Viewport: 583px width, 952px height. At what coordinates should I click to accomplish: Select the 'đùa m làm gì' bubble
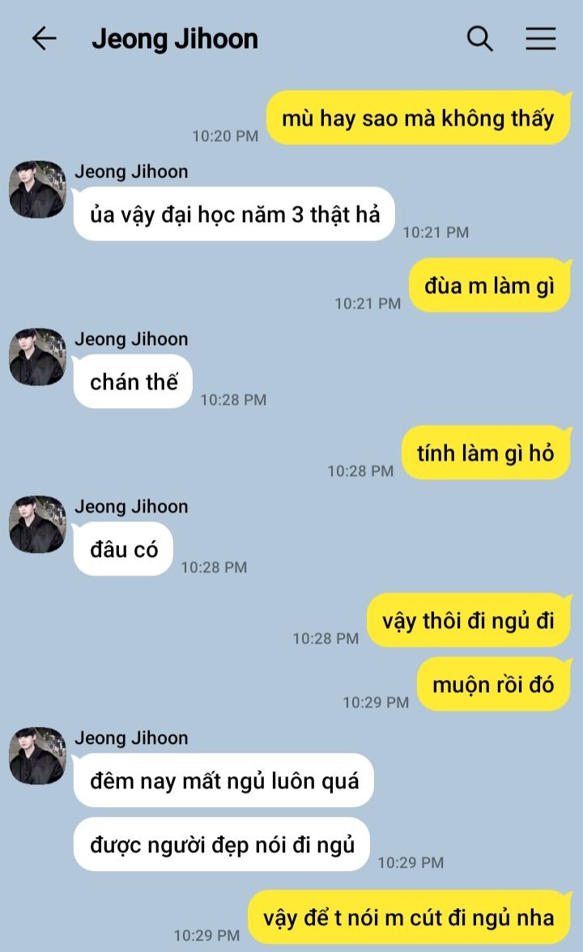pyautogui.click(x=489, y=285)
